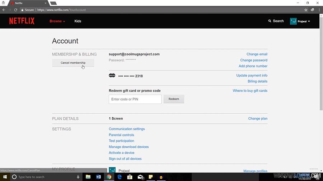323x181 pixels.
Task: Open Communication settings
Action: tap(127, 129)
